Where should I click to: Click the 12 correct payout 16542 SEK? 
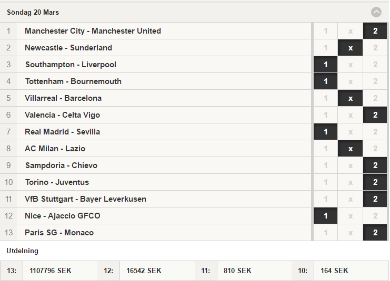(x=144, y=270)
